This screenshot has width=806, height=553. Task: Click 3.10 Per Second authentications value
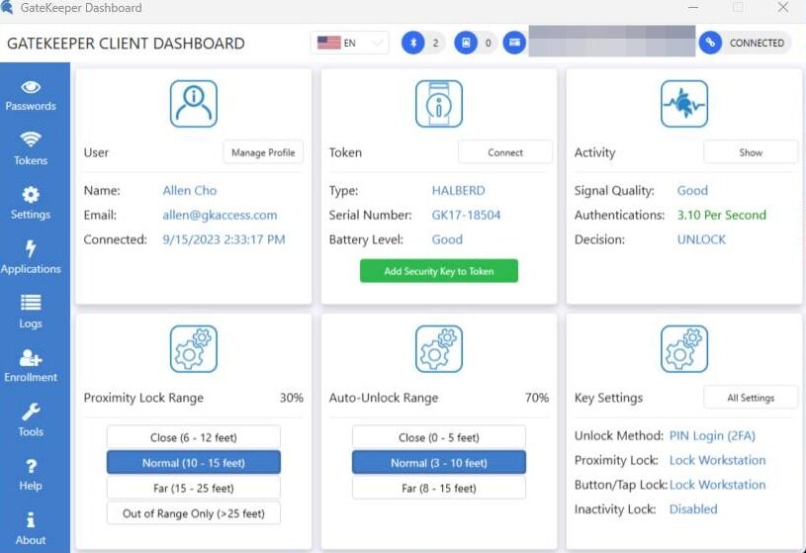722,215
